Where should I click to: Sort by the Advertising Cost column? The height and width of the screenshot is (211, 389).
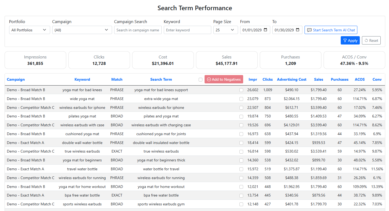[x=291, y=79]
